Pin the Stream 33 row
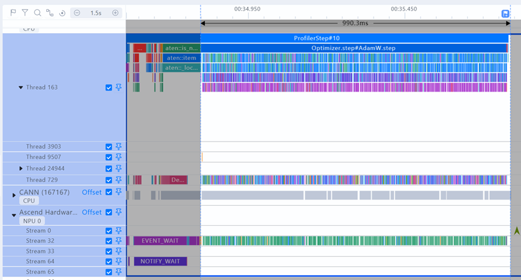This screenshot has width=521, height=280. click(119, 251)
